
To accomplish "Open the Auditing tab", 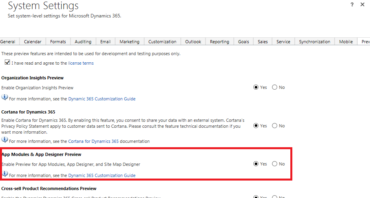I will point(83,42).
